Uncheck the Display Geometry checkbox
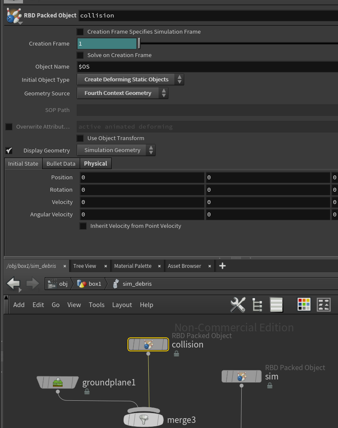 [9, 150]
